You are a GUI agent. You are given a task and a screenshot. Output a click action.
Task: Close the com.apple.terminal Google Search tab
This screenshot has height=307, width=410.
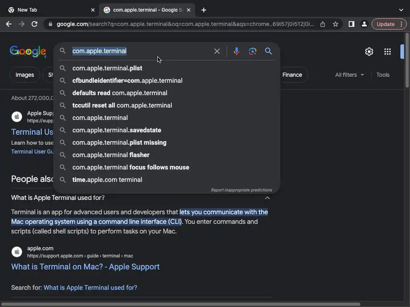point(189,10)
